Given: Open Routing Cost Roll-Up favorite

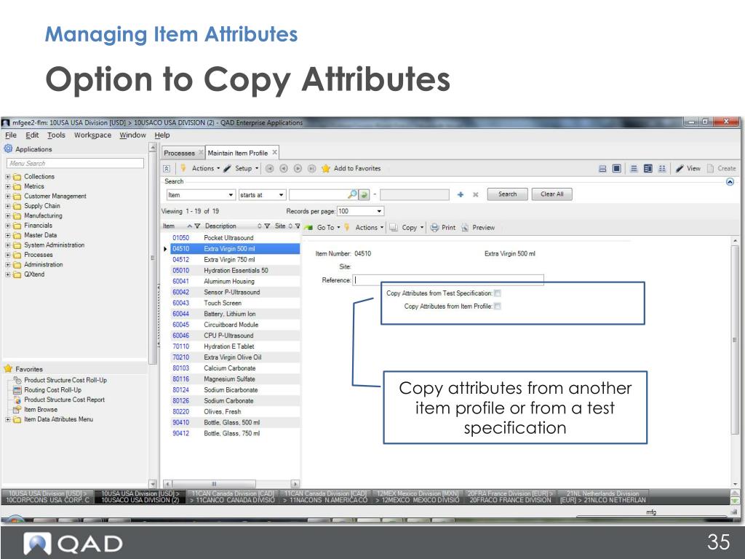Looking at the screenshot, I should 52,390.
